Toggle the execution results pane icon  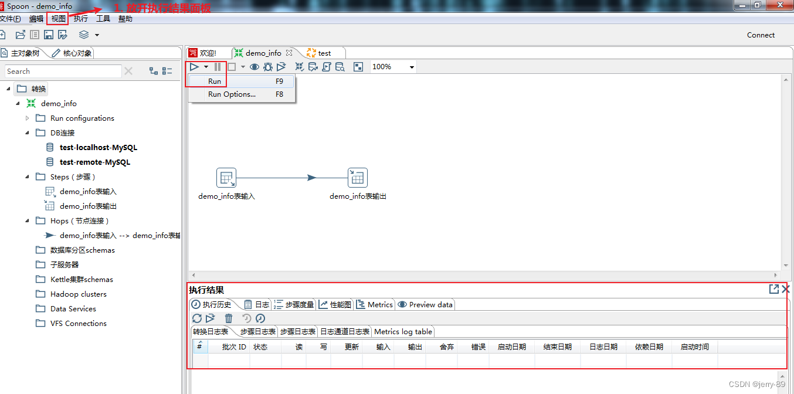click(x=358, y=67)
